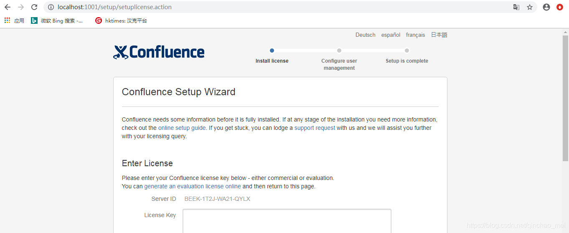Select the Server ID value BEEK-1T2J-WA21-QYLX

217,199
